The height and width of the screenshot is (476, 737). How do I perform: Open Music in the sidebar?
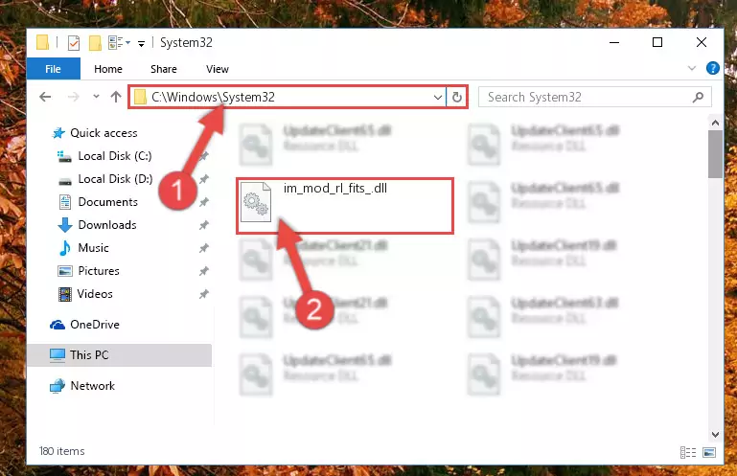93,248
